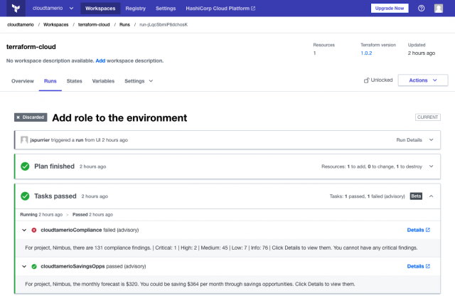Image resolution: width=455 pixels, height=296 pixels.
Task: Expand the Plan finished section chevron
Action: 431,166
